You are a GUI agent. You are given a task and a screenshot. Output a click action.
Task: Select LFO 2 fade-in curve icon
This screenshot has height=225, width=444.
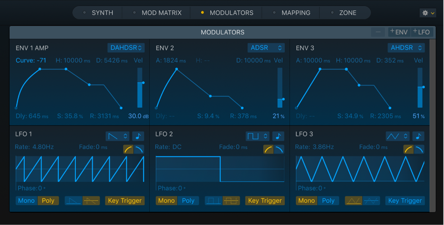tap(268, 149)
